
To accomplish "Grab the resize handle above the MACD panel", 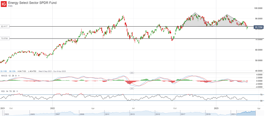I will tap(132, 73).
